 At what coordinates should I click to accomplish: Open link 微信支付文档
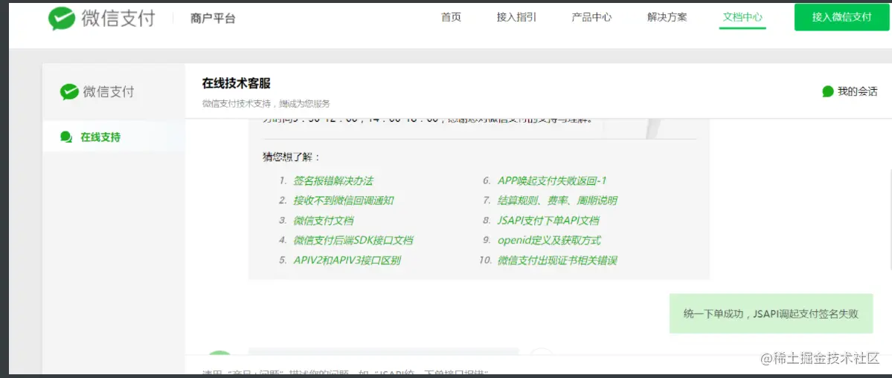click(x=324, y=221)
